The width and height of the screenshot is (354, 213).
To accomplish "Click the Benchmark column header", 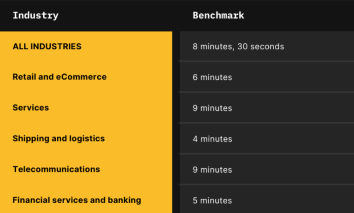I will [x=218, y=15].
